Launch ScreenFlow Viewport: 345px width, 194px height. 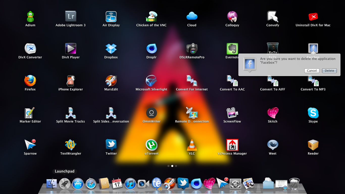pyautogui.click(x=232, y=113)
